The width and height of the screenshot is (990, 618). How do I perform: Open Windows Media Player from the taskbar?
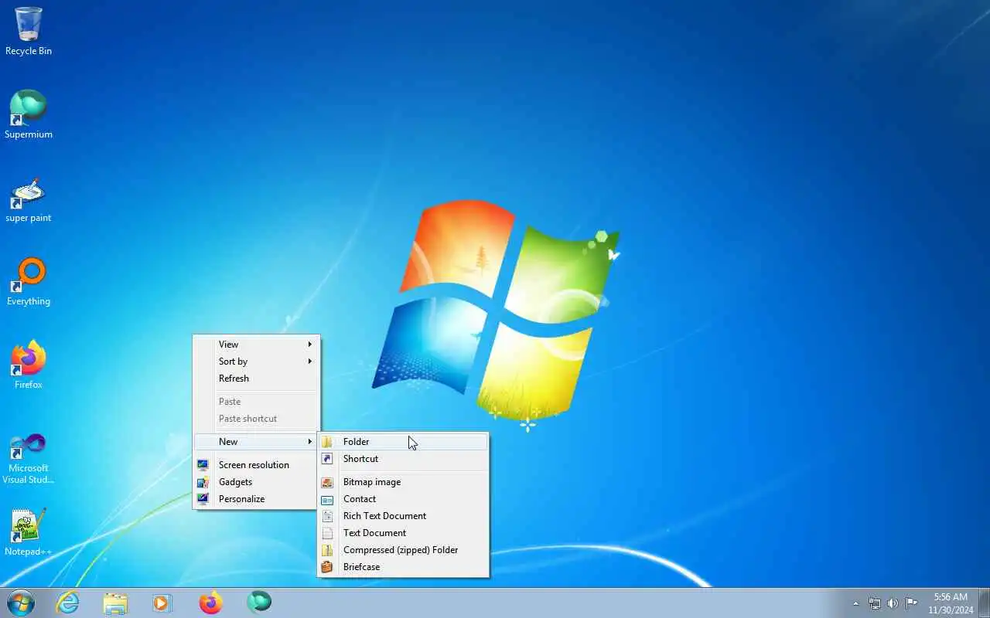tap(162, 603)
